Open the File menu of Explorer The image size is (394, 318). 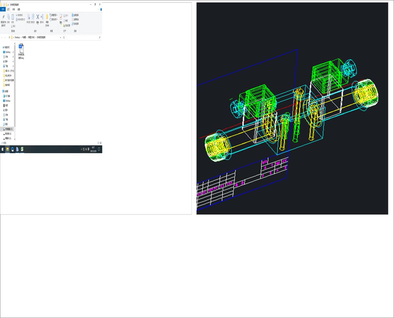(3, 10)
